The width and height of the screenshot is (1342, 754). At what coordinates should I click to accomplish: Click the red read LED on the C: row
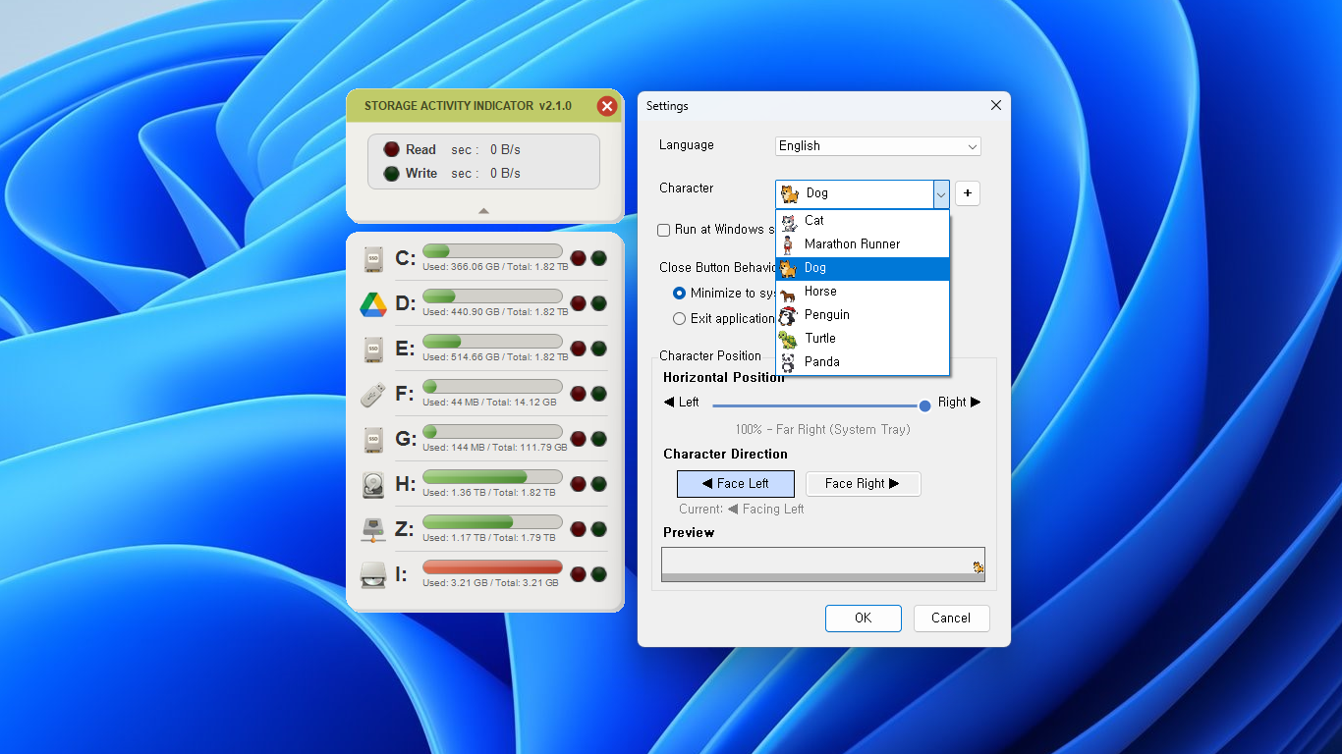pos(579,258)
